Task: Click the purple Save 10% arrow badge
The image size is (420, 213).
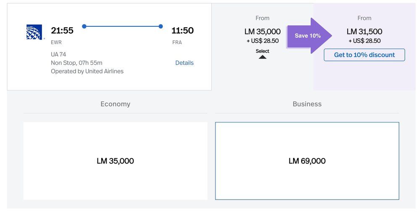Action: [x=309, y=36]
